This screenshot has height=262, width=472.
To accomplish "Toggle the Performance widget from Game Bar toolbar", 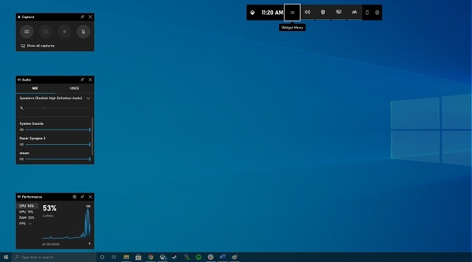I will pos(339,12).
